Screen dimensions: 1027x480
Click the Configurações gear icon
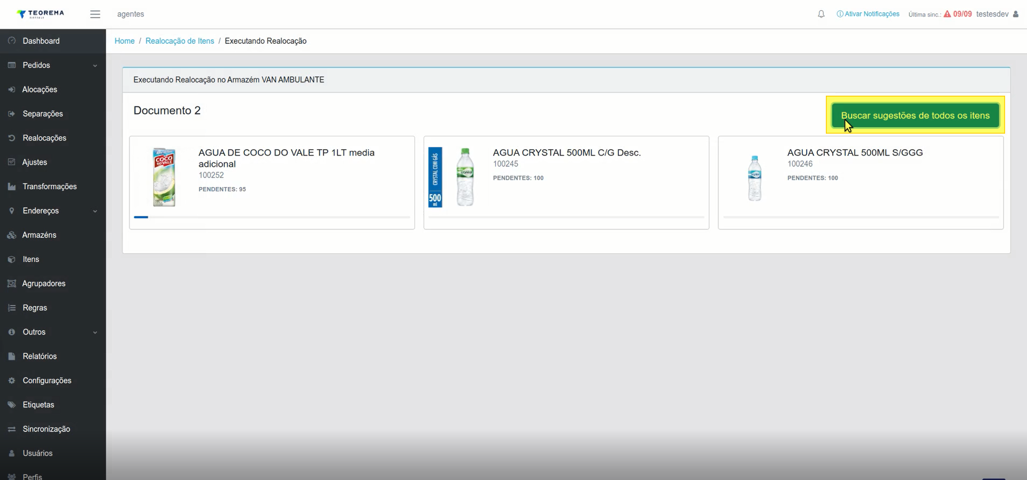[12, 381]
